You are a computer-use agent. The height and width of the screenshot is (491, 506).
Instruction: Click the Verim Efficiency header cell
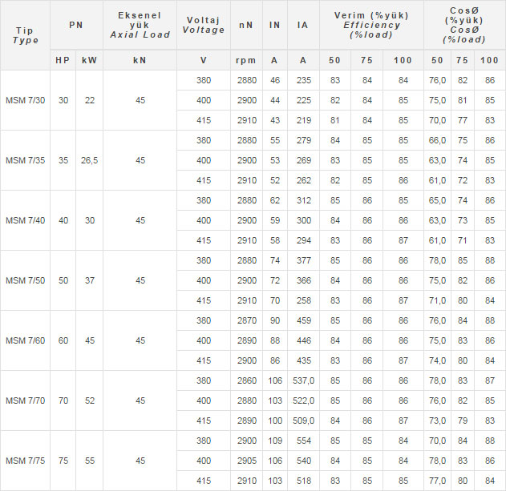tap(371, 25)
